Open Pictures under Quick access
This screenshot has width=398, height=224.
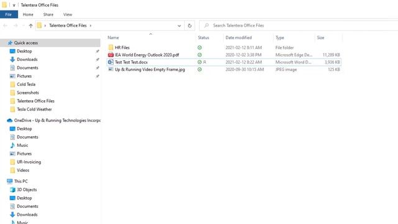tap(24, 76)
